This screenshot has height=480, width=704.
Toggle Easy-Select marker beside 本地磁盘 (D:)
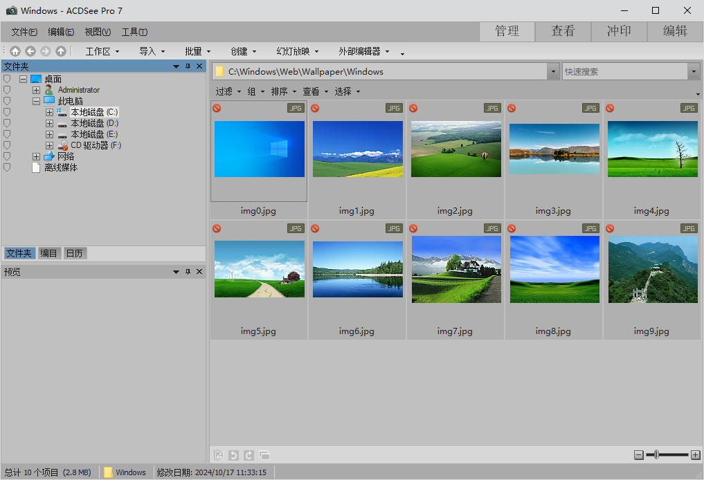click(x=7, y=123)
